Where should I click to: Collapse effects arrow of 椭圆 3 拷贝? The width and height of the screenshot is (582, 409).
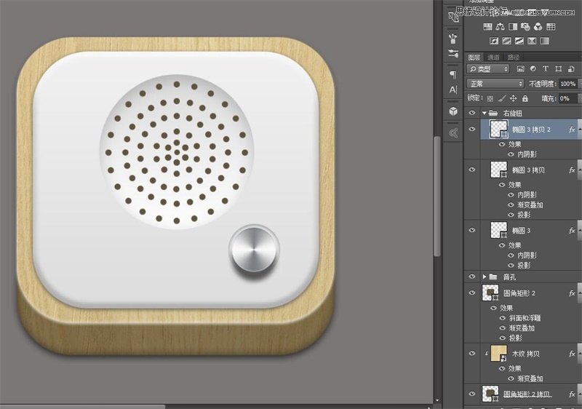(x=578, y=170)
